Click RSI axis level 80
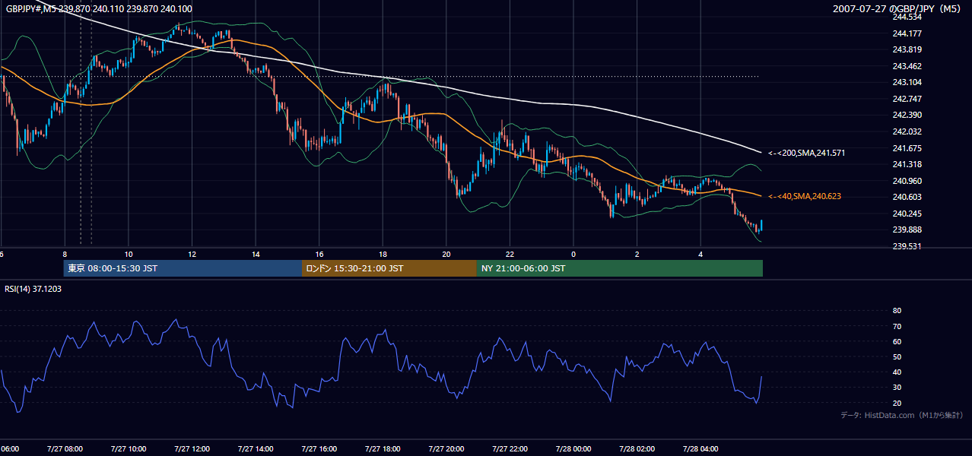972x456 pixels. (897, 311)
